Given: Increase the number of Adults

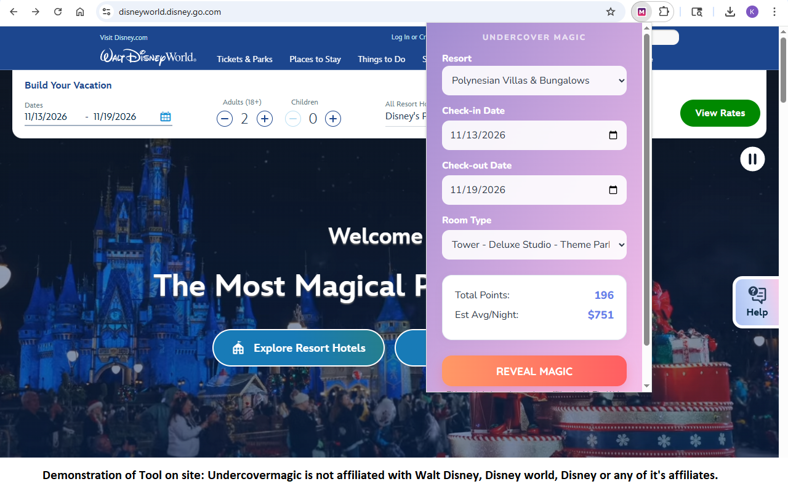Looking at the screenshot, I should click(264, 118).
